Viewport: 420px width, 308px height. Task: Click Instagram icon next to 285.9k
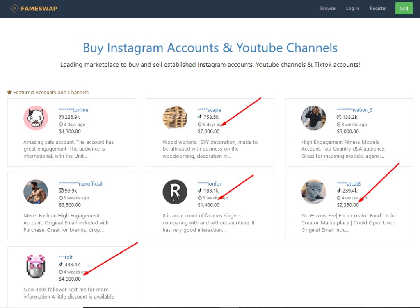click(x=61, y=117)
